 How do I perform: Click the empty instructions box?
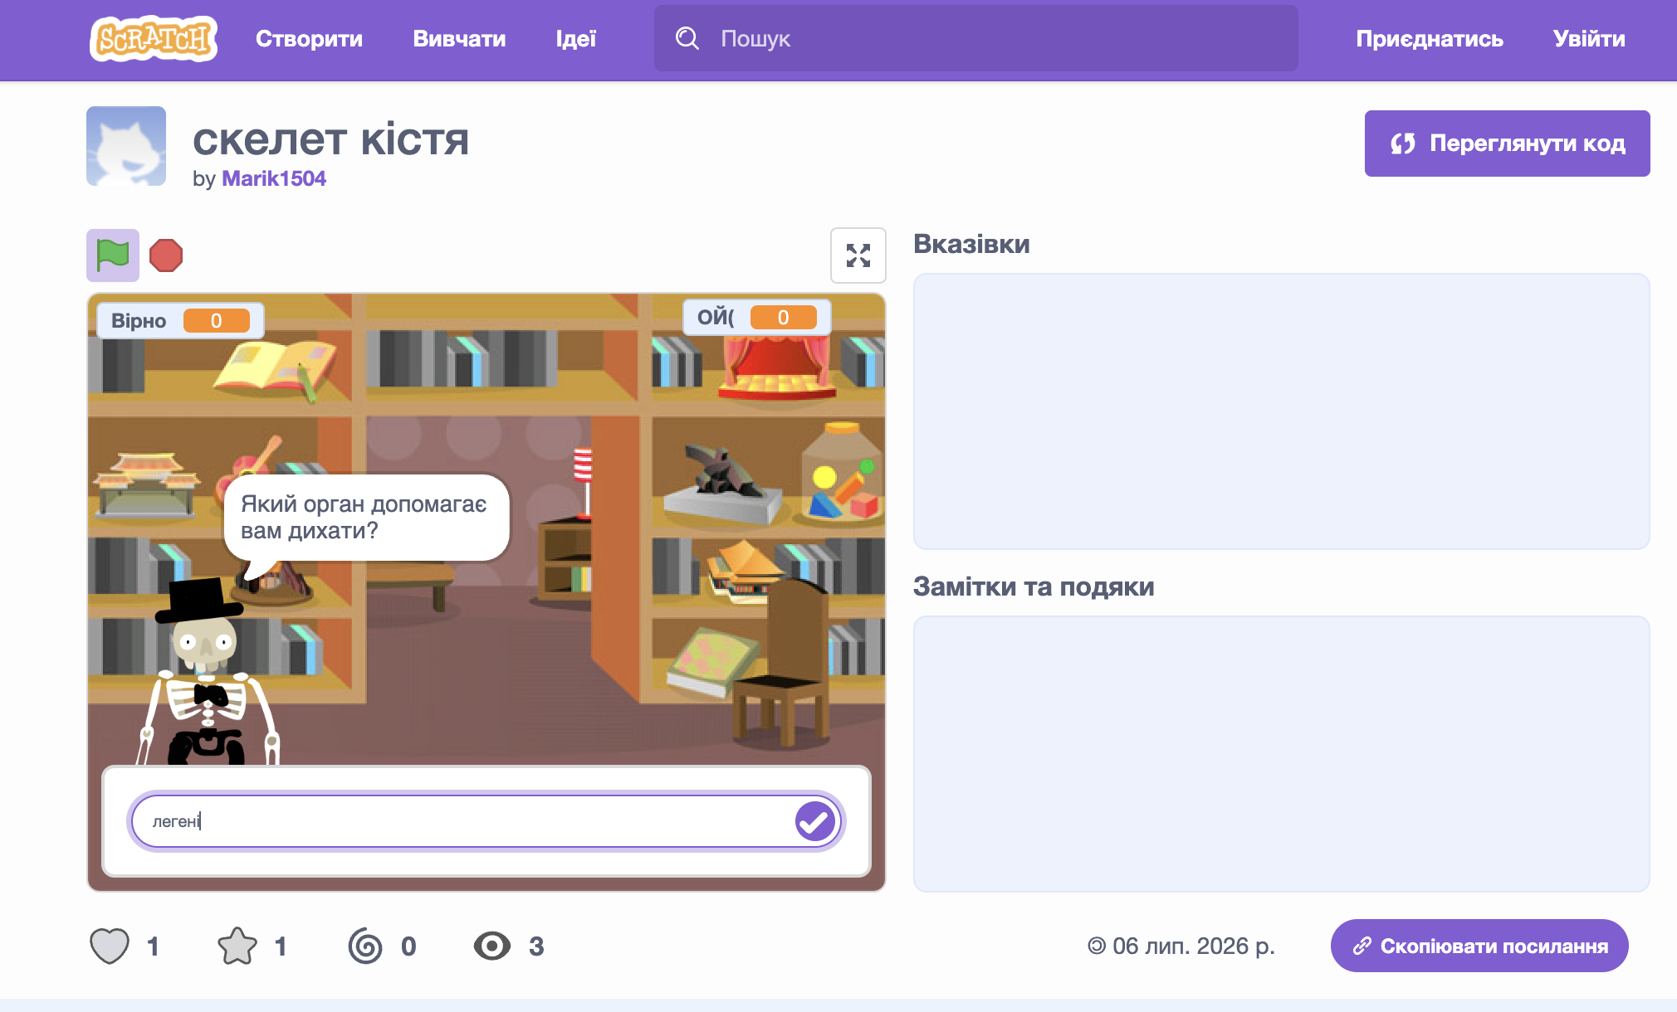1282,411
